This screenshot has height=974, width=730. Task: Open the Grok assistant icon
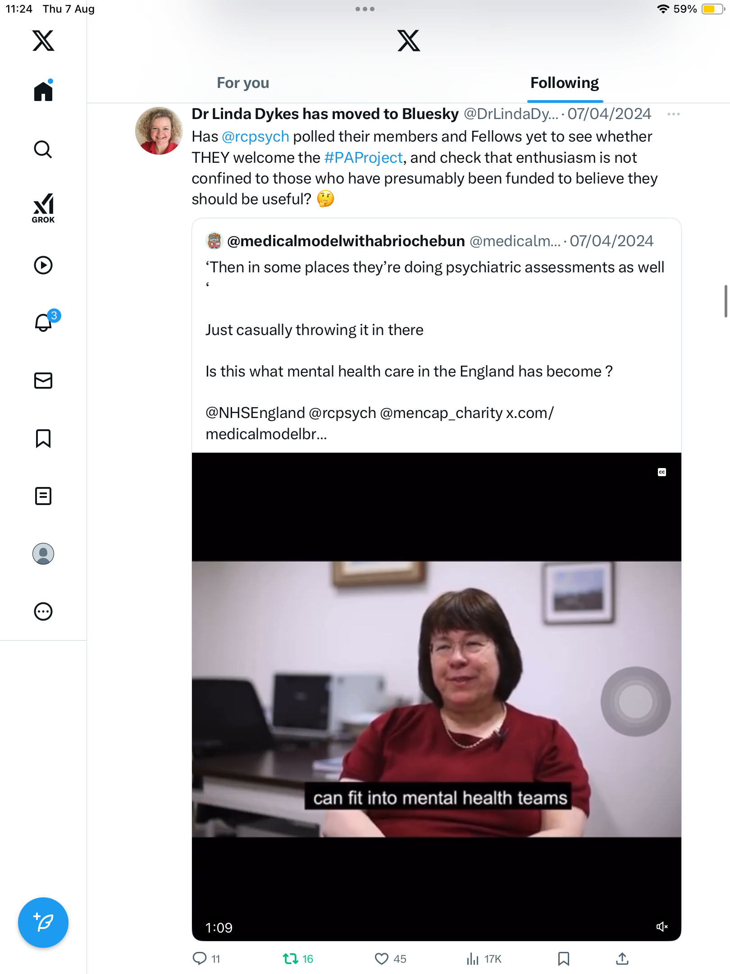pos(43,208)
